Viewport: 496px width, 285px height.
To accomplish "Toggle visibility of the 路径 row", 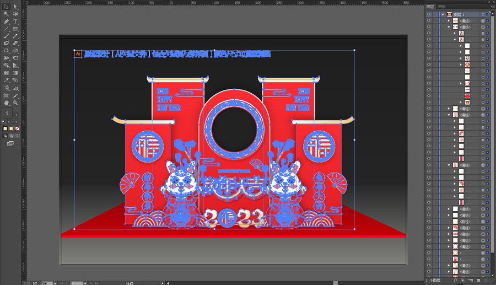I will (429, 222).
